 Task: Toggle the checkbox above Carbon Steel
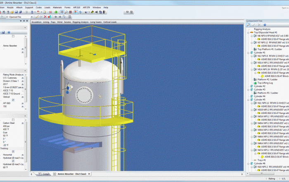13,120
